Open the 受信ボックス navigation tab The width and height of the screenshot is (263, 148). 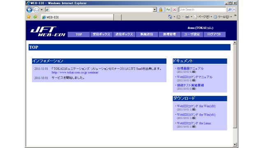[x=102, y=35]
